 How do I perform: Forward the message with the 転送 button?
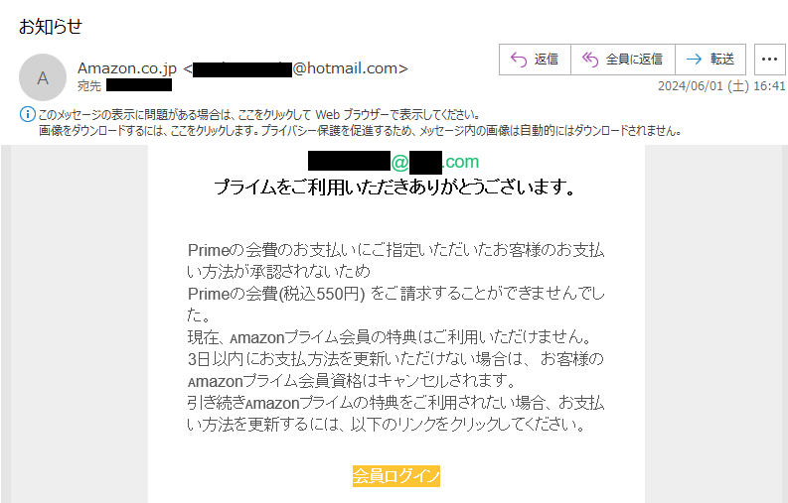click(710, 60)
